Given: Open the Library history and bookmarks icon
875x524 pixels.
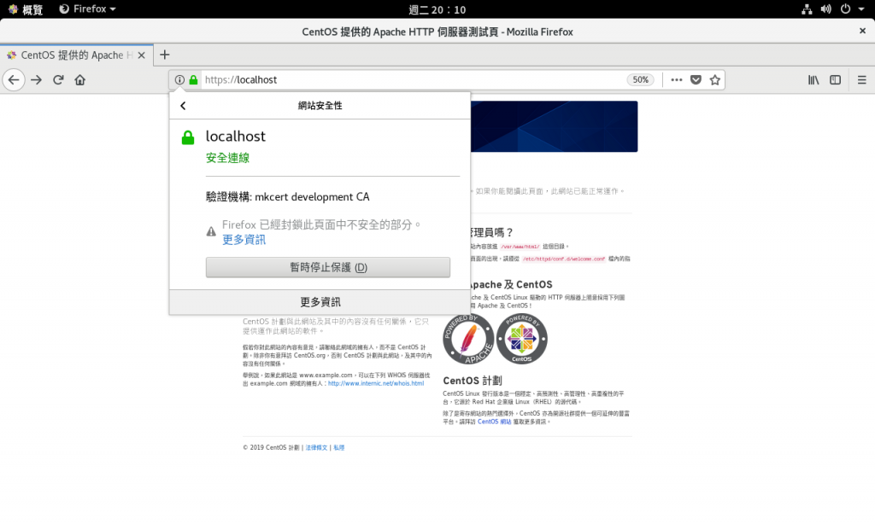Looking at the screenshot, I should tap(813, 79).
